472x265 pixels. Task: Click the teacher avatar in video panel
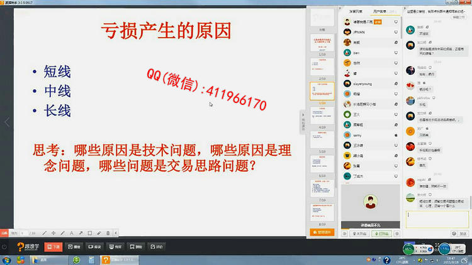pos(371,202)
